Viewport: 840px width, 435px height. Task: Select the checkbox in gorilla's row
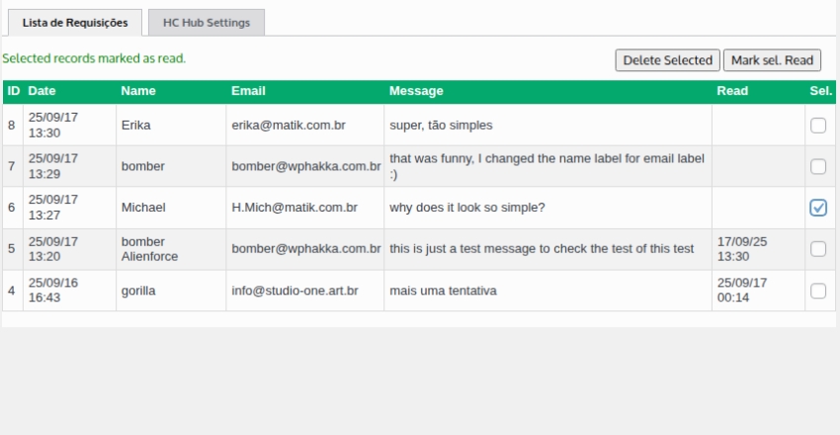click(x=818, y=291)
